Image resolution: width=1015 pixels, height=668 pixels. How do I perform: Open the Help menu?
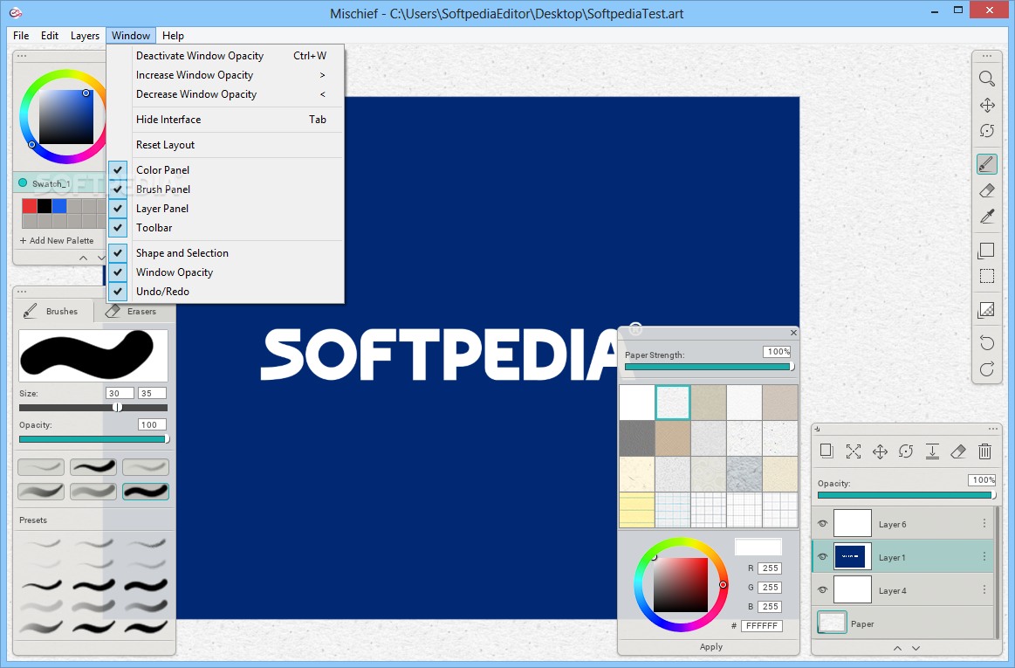(x=173, y=36)
